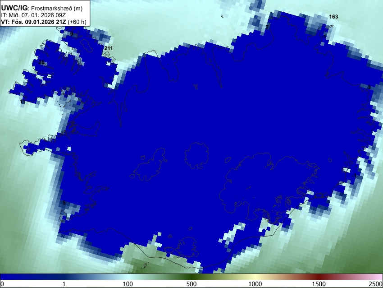
Task: Click the station value '9'
Action: 72,34
